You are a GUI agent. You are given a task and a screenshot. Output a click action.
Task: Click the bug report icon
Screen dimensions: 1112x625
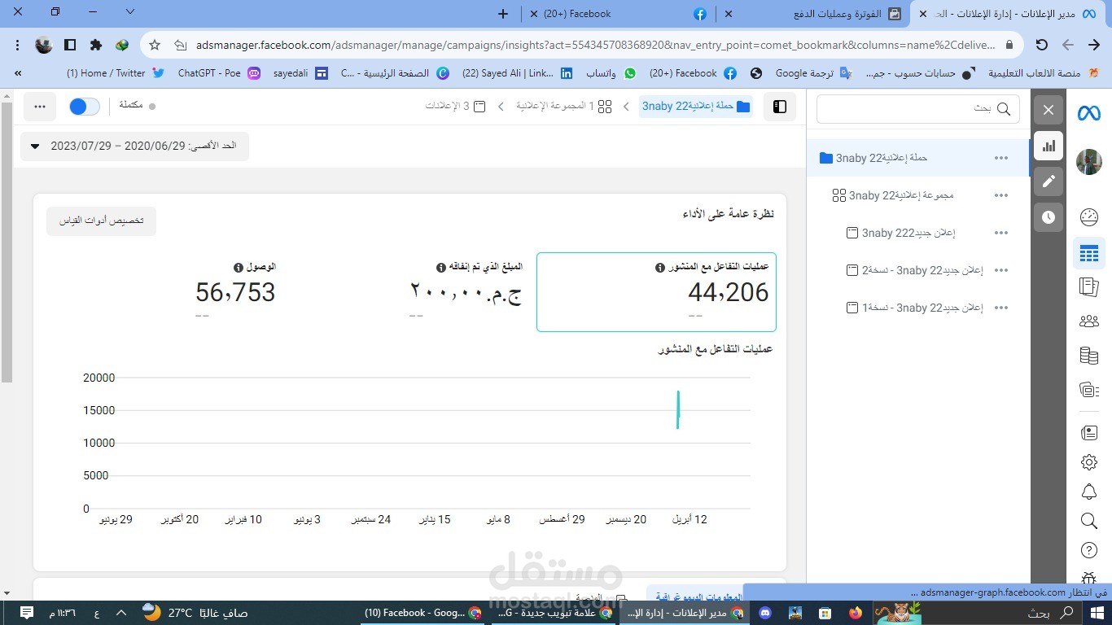click(x=1089, y=577)
